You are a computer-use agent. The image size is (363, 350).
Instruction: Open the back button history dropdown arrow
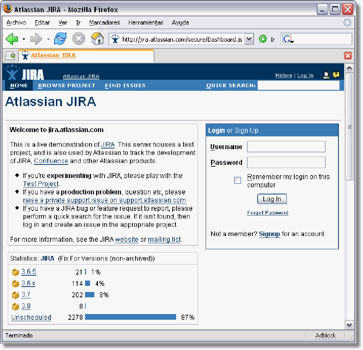point(24,39)
